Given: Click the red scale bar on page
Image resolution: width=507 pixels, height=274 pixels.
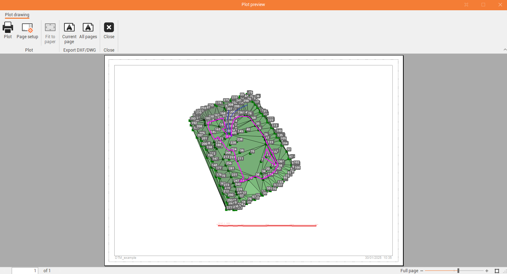Looking at the screenshot, I should pyautogui.click(x=267, y=225).
